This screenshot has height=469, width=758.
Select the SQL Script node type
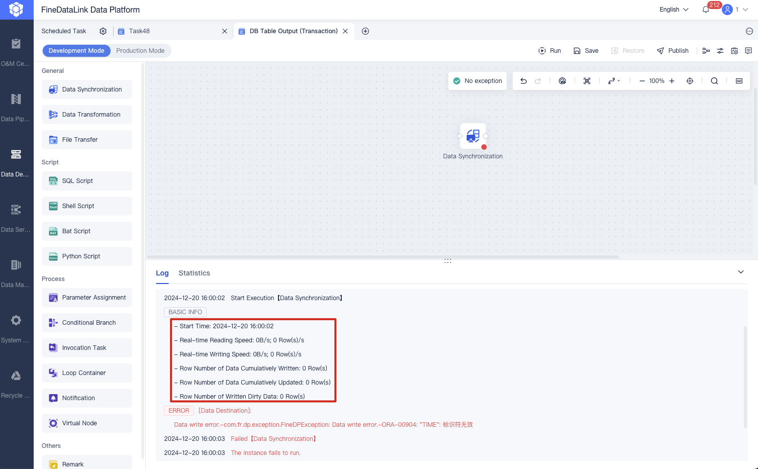click(x=87, y=181)
